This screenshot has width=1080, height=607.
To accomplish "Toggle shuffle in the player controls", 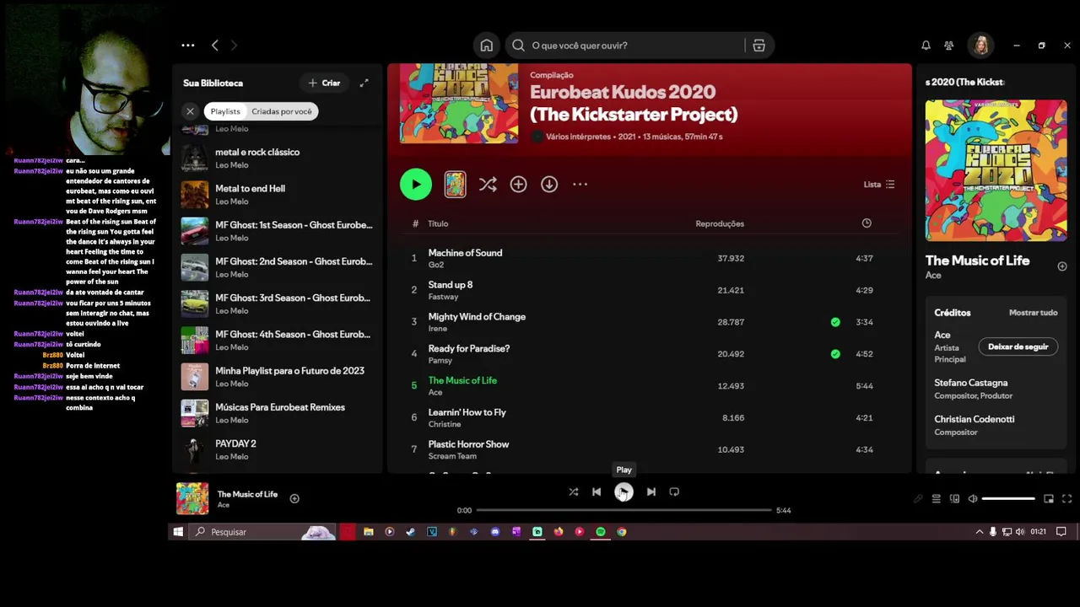I will 573,492.
